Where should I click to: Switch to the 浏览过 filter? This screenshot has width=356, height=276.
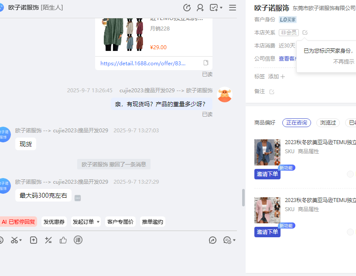(328, 123)
